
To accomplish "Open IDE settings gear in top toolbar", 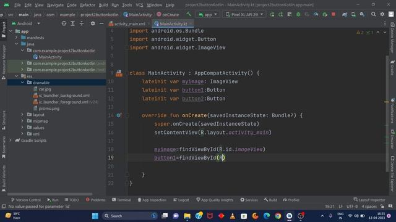I will tap(382, 14).
